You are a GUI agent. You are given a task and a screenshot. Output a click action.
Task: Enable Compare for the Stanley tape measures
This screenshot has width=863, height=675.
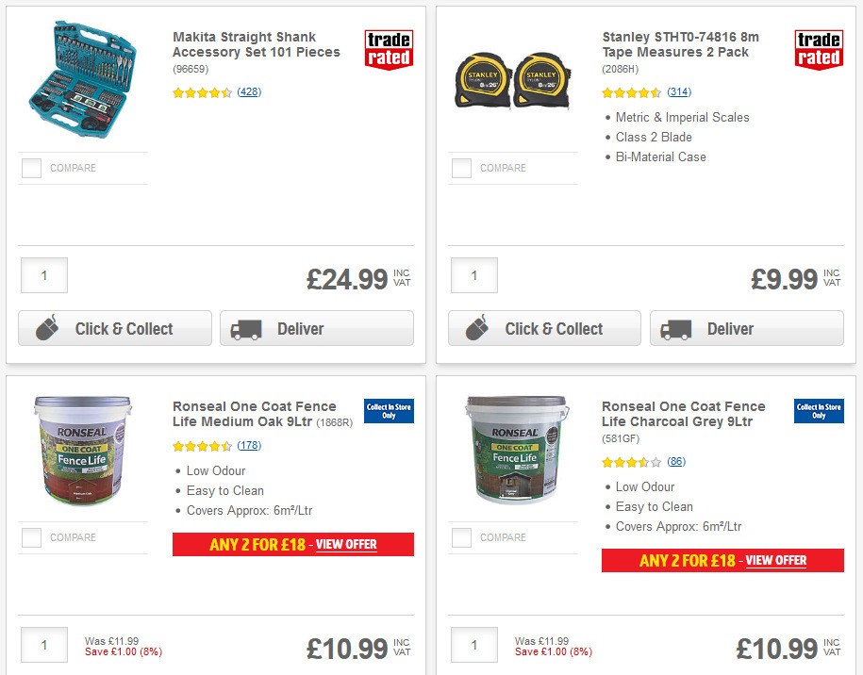[x=460, y=168]
